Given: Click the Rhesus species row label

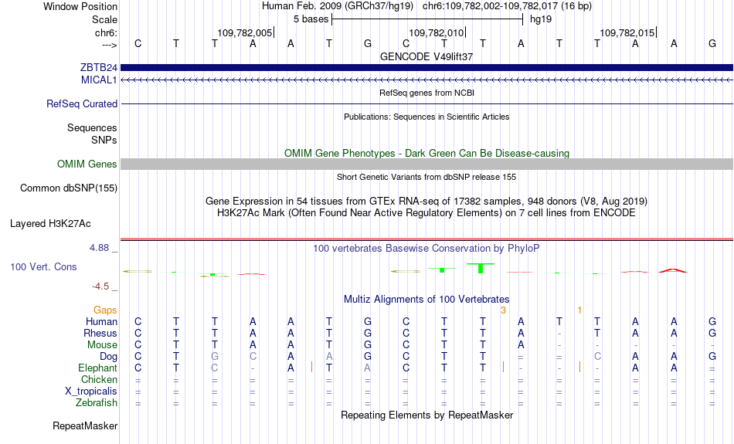Looking at the screenshot, I should pyautogui.click(x=100, y=333).
